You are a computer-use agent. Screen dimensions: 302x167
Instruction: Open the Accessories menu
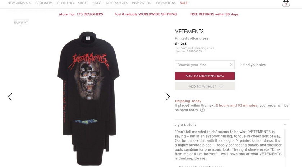117,3
